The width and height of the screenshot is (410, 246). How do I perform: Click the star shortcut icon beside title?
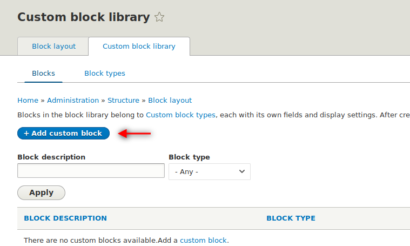[159, 17]
